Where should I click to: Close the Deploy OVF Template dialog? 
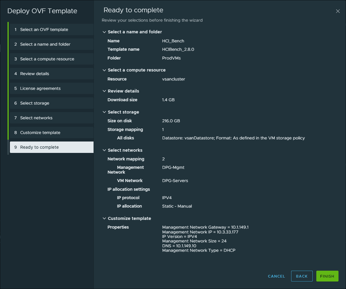338,11
